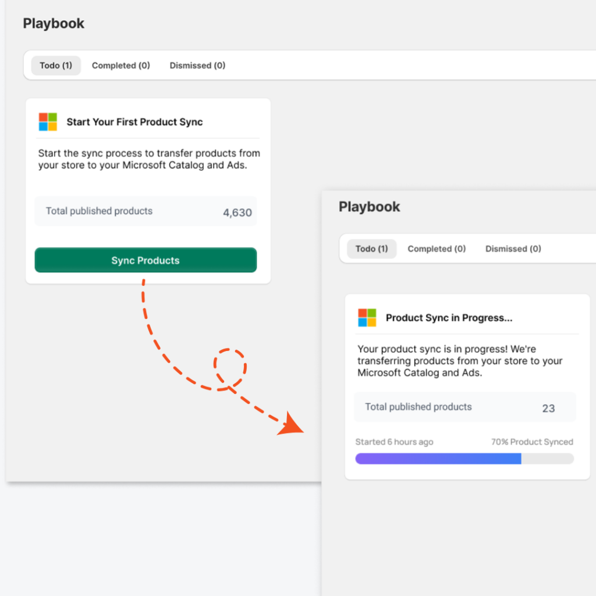Image resolution: width=596 pixels, height=596 pixels.
Task: Click the lower-right Playbook heading
Action: click(369, 207)
